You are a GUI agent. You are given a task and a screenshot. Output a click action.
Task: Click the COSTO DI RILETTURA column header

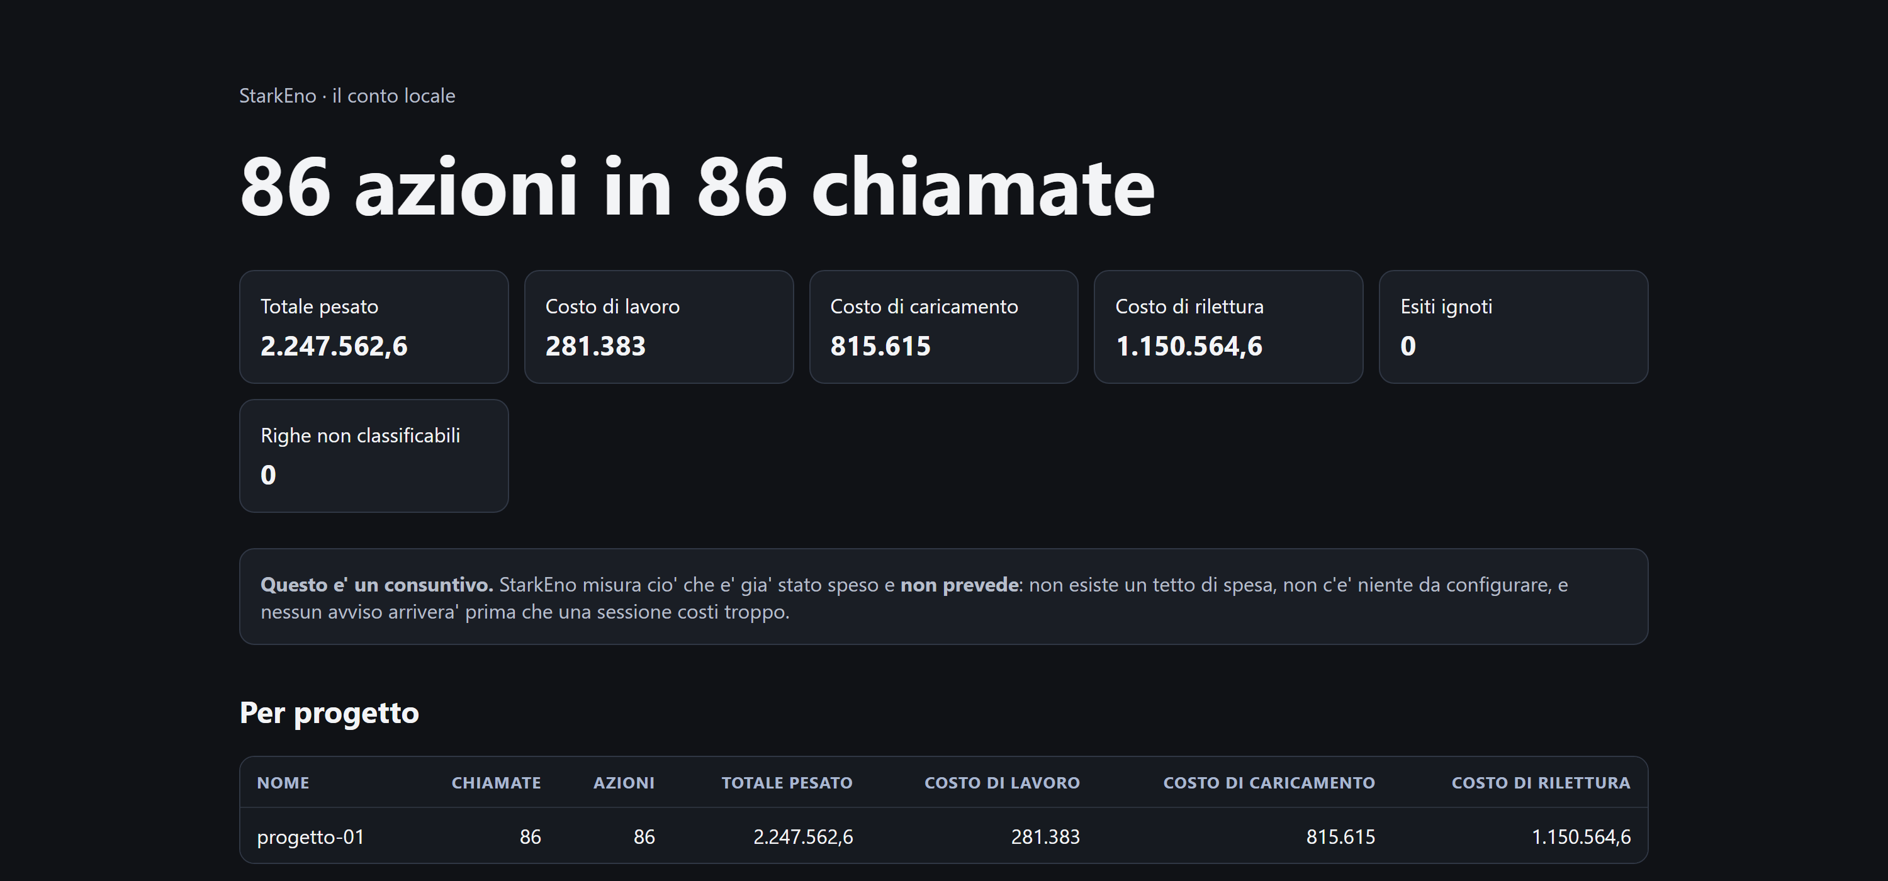pyautogui.click(x=1541, y=783)
